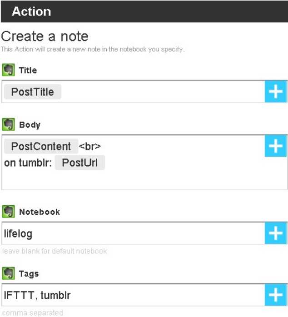Screen dimensions: 288x317
Task: Add an ingredient to the Title field
Action: click(276, 92)
